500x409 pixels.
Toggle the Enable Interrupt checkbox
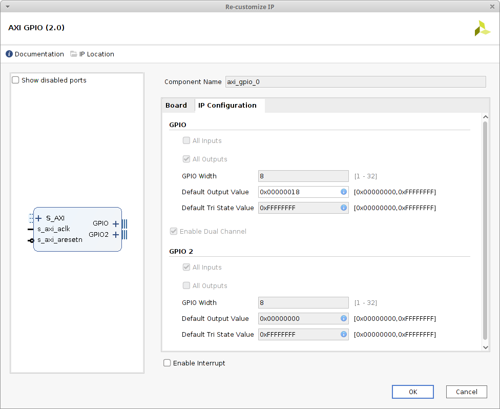pos(167,363)
